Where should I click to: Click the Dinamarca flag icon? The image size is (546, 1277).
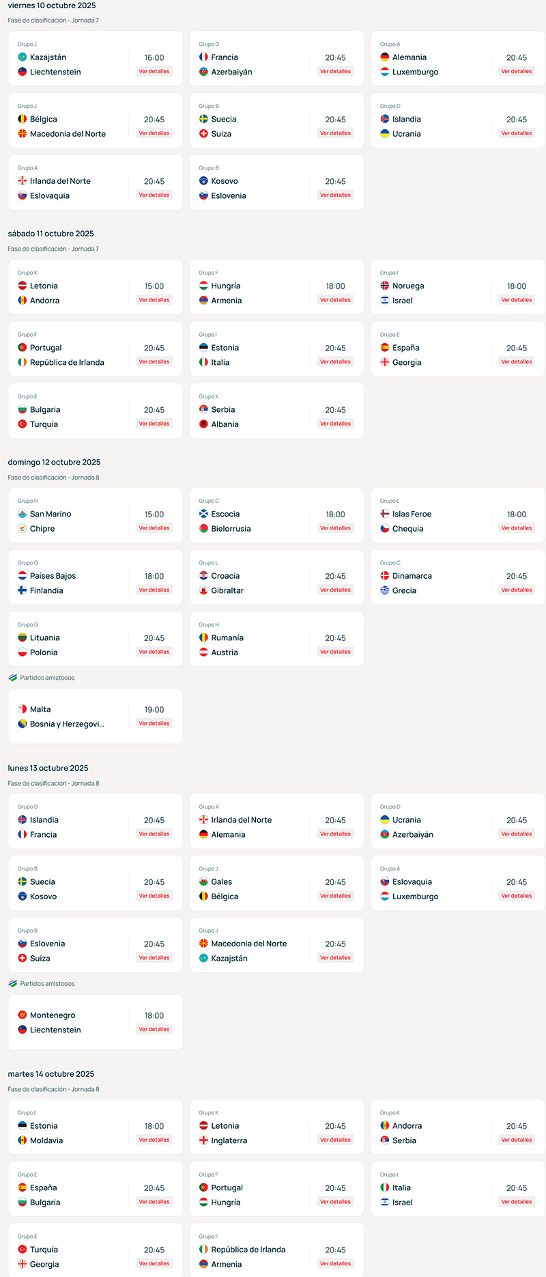click(385, 576)
